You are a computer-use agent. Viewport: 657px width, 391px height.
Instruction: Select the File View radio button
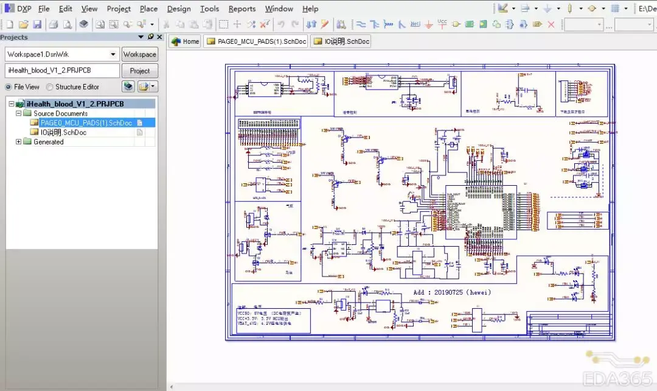[9, 87]
